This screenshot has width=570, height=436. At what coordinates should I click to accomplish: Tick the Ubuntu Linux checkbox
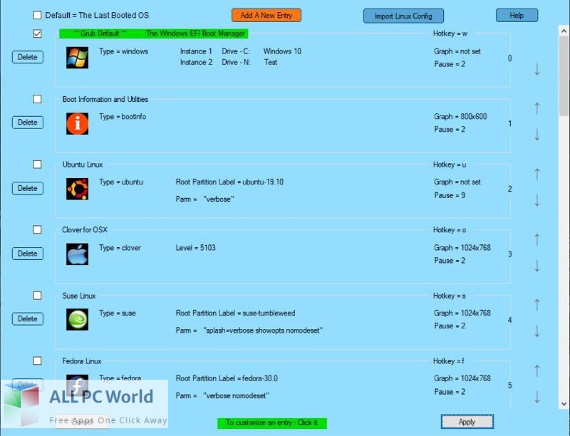click(37, 165)
